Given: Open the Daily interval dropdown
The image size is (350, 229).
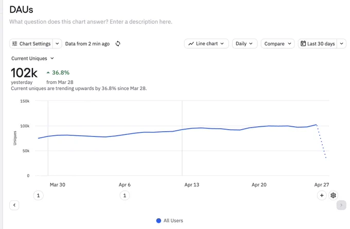Looking at the screenshot, I should pyautogui.click(x=244, y=44).
